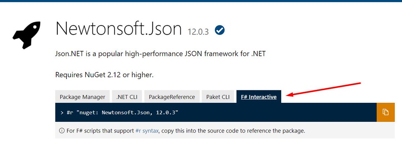Follow the #r syntax link
This screenshot has width=402, height=158.
point(147,131)
